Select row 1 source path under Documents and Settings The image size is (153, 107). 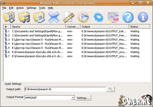pyautogui.click(x=37, y=31)
